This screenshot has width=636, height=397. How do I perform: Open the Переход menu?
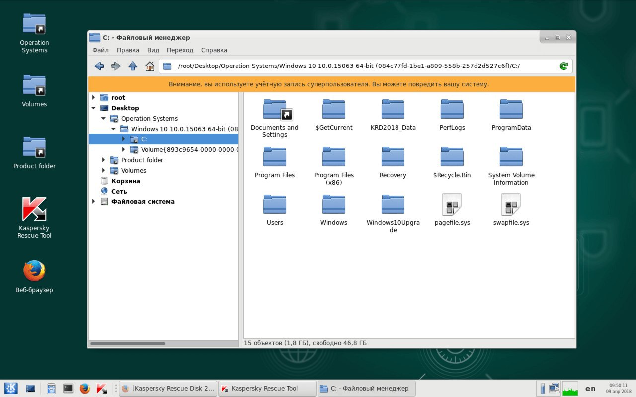point(180,50)
